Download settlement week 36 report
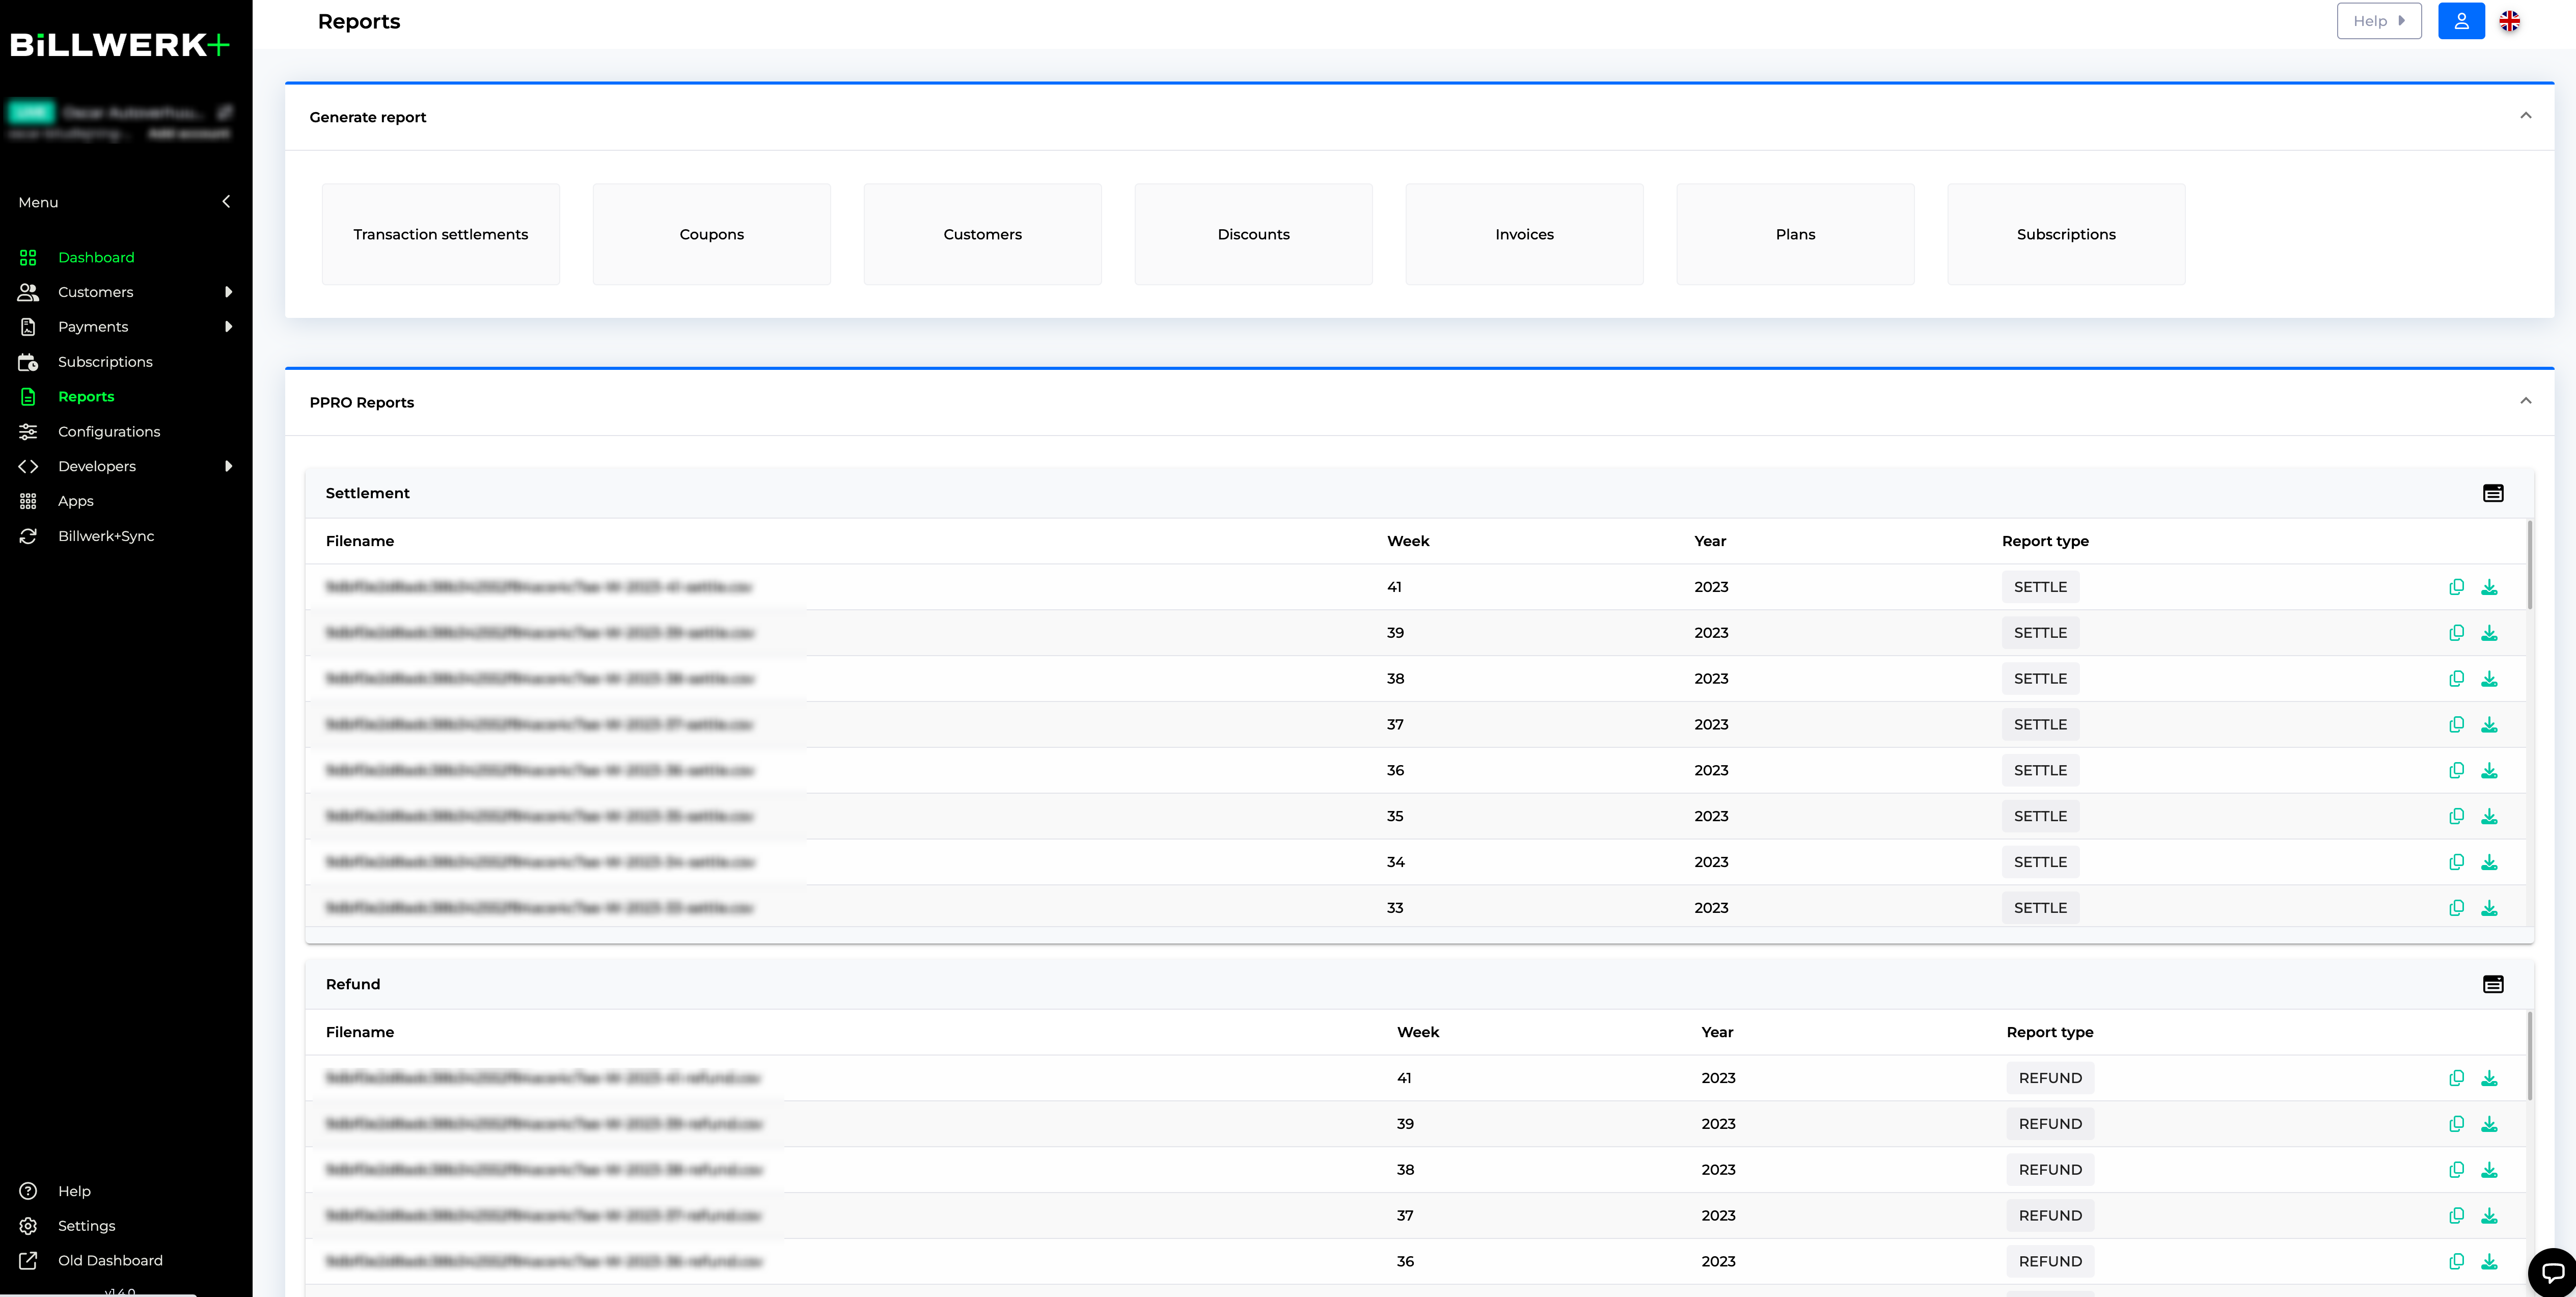Viewport: 2576px width, 1297px height. (x=2489, y=771)
